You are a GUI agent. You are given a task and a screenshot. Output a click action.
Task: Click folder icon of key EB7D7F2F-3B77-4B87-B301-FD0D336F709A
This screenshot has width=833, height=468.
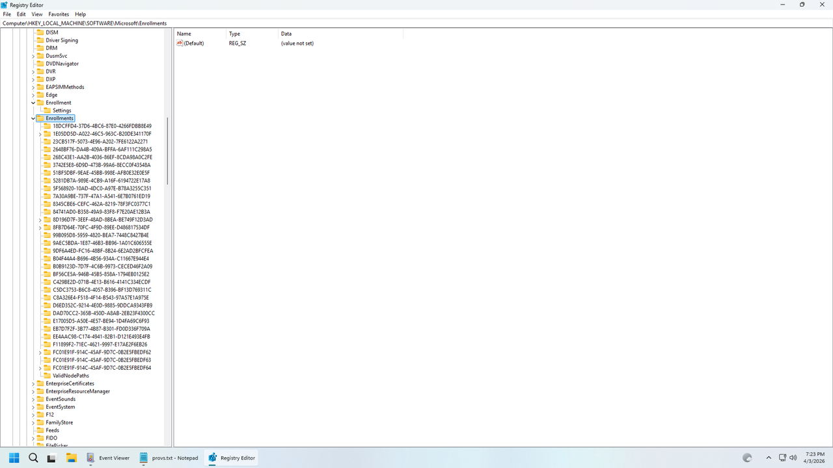[47, 329]
